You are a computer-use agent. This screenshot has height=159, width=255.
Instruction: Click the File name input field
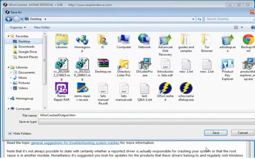(147, 115)
